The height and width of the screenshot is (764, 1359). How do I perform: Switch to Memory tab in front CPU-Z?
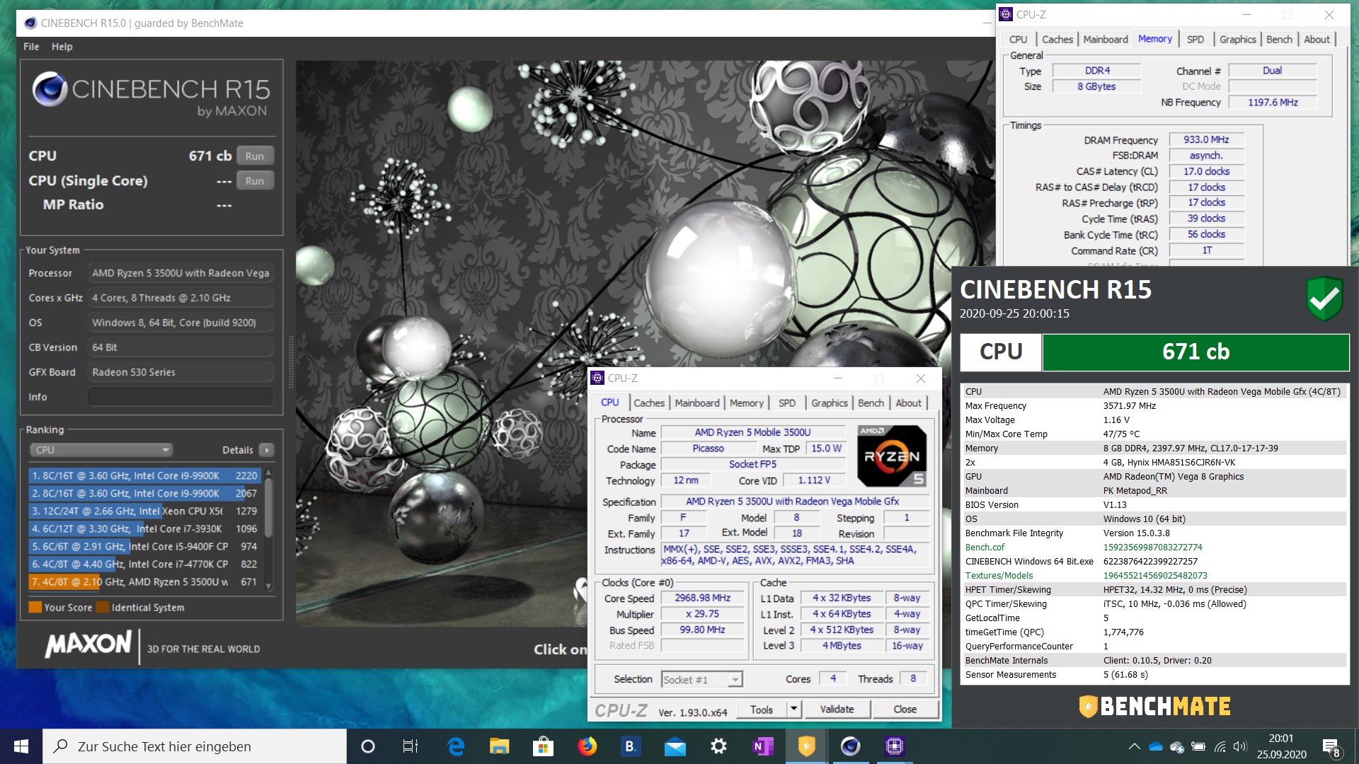pyautogui.click(x=747, y=403)
